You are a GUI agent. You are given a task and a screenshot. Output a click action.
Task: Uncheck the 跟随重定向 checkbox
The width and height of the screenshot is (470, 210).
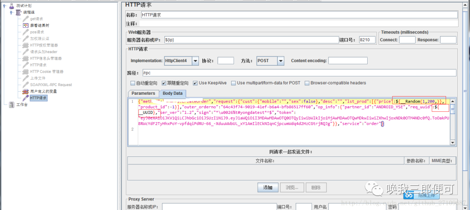[x=164, y=83]
